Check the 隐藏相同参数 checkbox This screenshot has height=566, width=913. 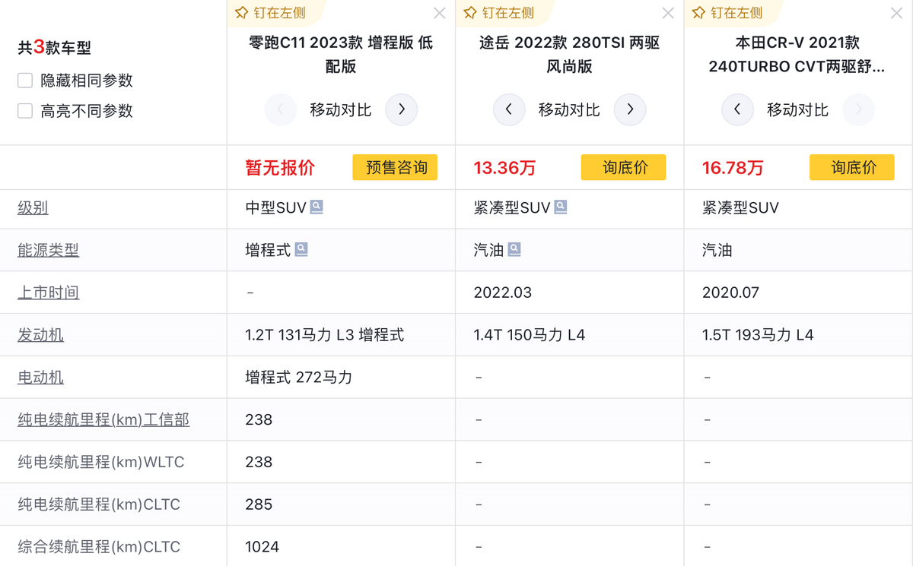(25, 81)
